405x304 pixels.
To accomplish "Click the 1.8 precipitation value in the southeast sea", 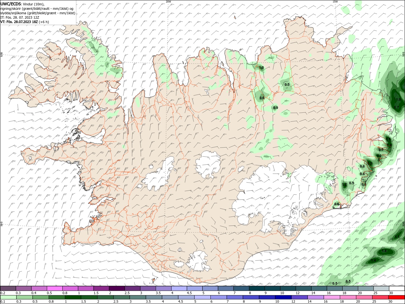I will (x=384, y=251).
